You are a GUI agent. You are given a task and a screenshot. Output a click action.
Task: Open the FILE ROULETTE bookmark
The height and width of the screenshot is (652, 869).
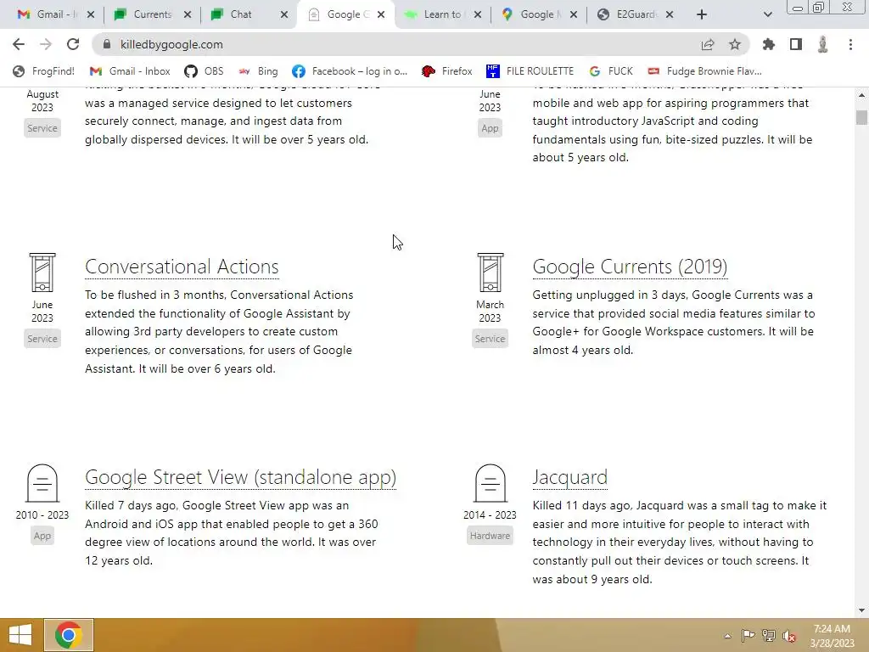(x=530, y=71)
